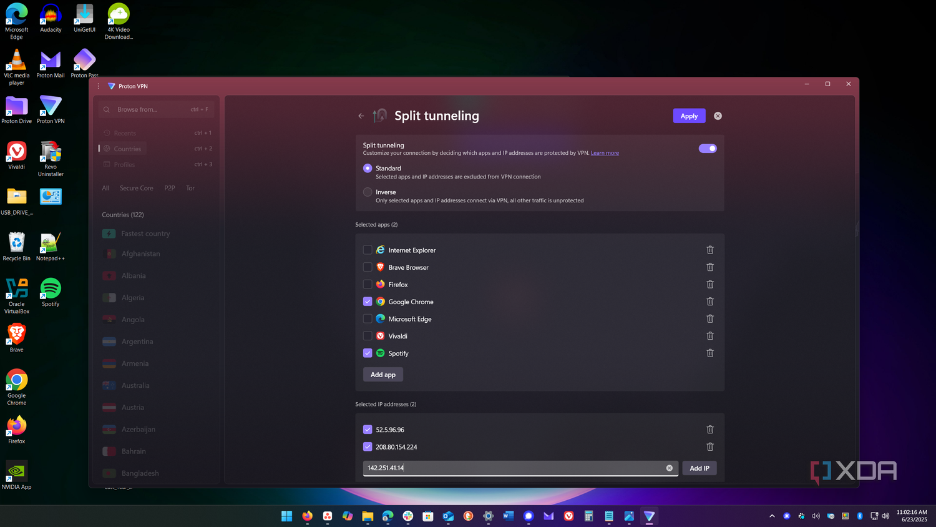Go back with the arrow beside Split tunneling
Viewport: 936px width, 527px height.
pos(361,116)
